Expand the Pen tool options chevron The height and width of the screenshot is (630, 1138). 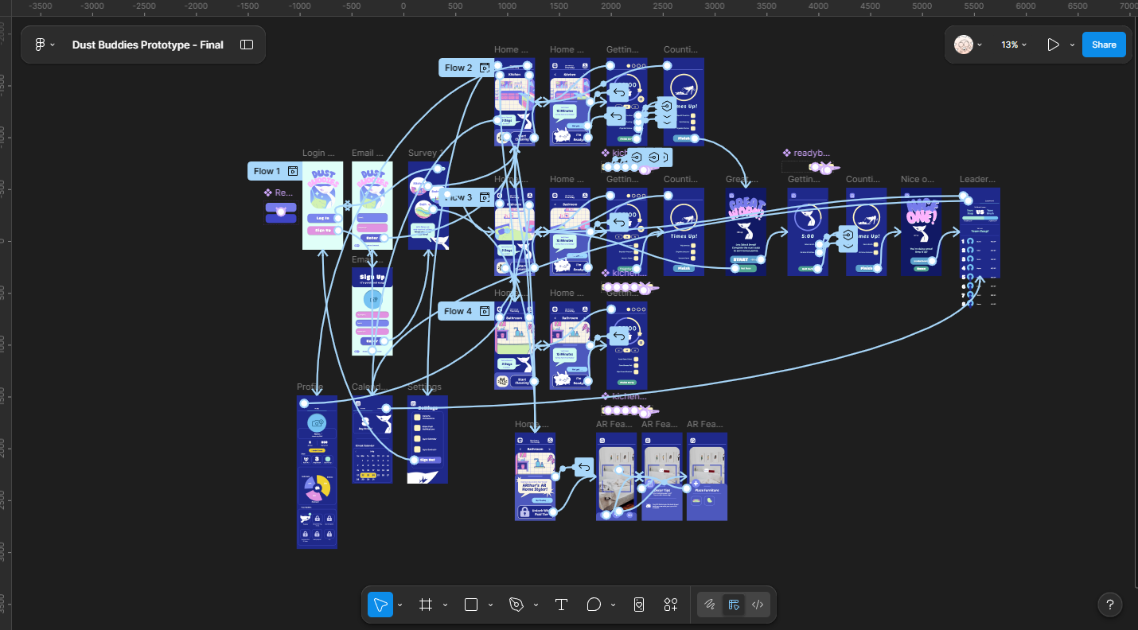(536, 605)
